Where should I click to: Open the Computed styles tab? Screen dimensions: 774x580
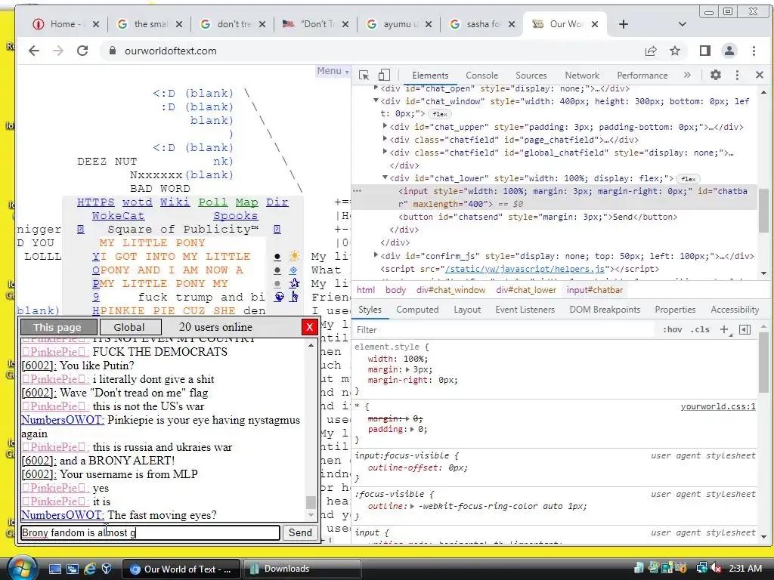coord(417,310)
